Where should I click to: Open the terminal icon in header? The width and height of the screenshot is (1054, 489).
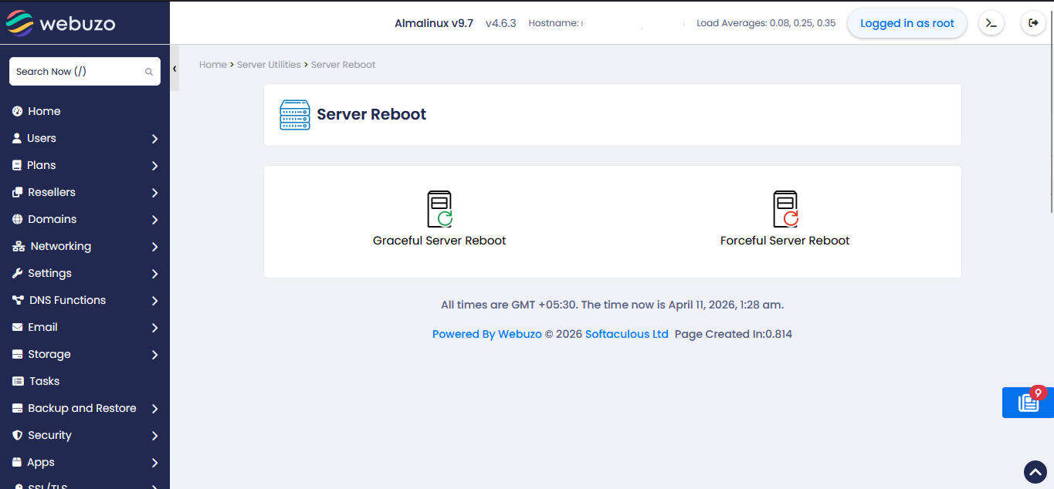991,23
